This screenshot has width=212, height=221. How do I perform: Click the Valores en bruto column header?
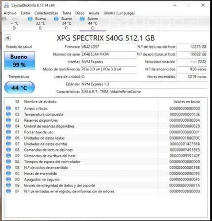(186, 102)
